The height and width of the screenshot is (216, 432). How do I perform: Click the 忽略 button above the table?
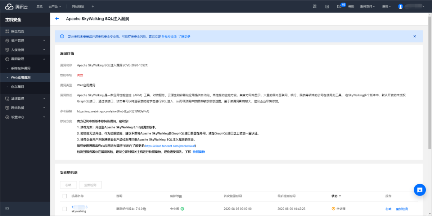(68, 185)
